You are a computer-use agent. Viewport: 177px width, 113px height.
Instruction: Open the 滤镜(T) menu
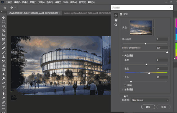pyautogui.click(x=58, y=2)
